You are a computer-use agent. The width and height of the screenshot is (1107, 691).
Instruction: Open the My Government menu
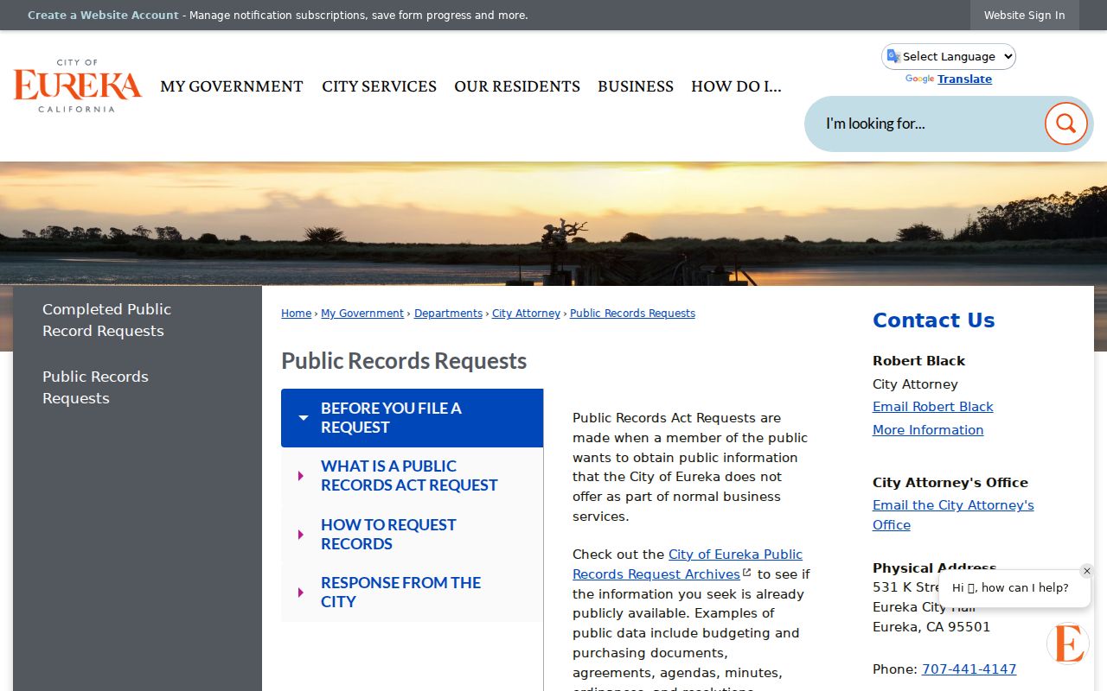tap(232, 86)
